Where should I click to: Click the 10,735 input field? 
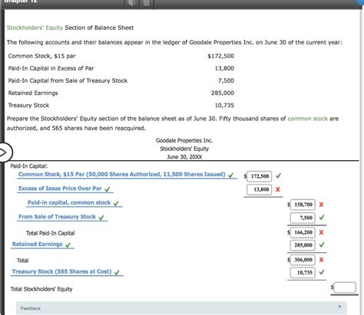click(303, 273)
